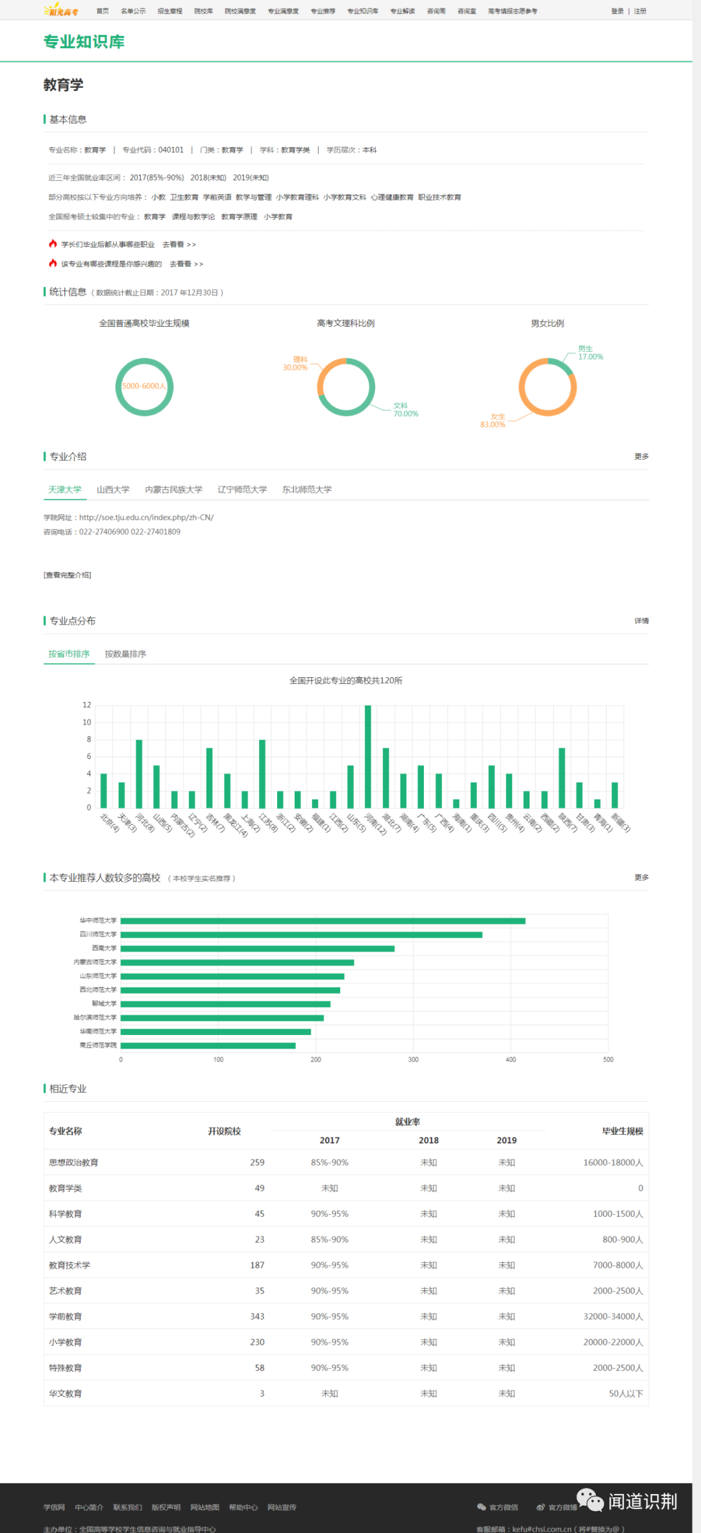Open 科学教育 in related majors table
701x1533 pixels.
coord(65,1214)
